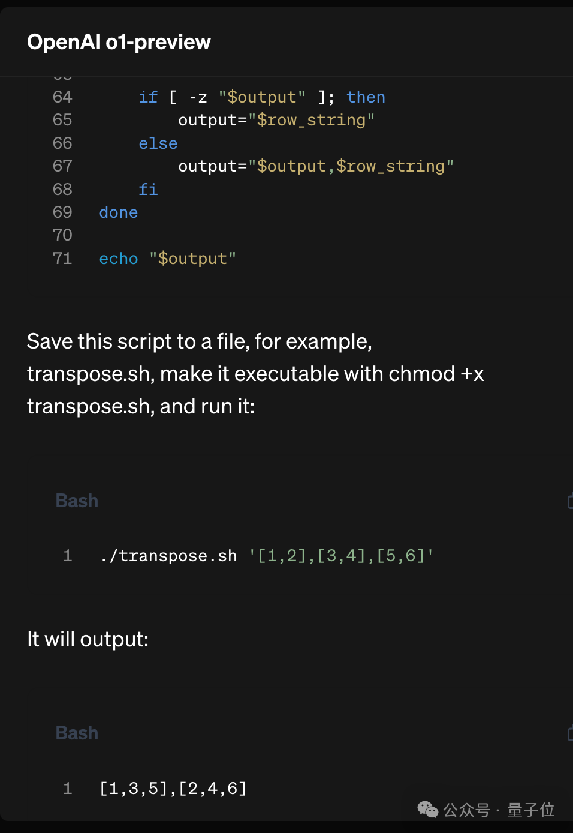Screen dimensions: 573x833
Task: Click the 'done' keyword on line 69
Action: tap(119, 212)
